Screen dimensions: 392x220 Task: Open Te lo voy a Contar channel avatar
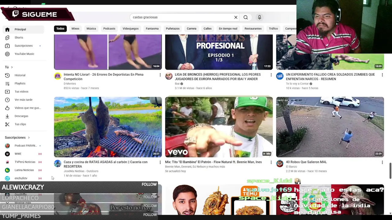pyautogui.click(x=280, y=76)
